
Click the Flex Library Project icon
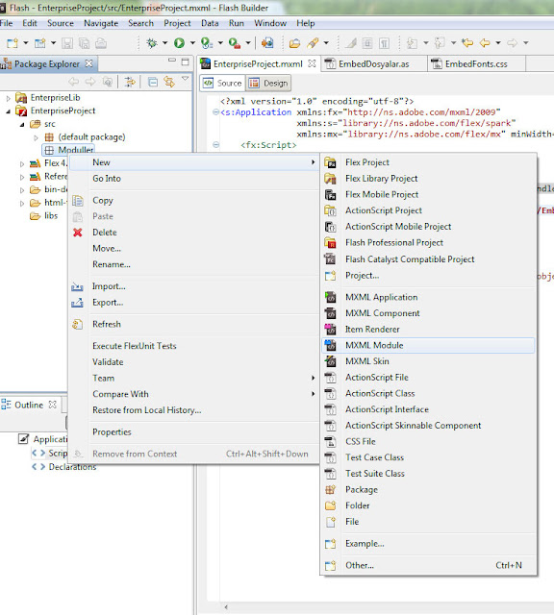tap(331, 179)
